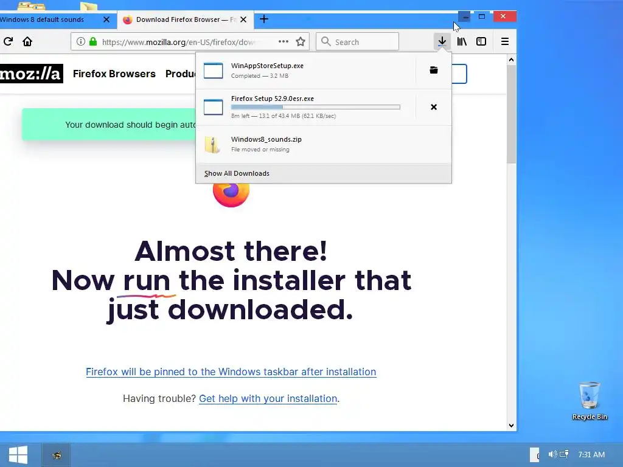623x467 pixels.
Task: Click the tray icon left of speaker
Action: (x=534, y=455)
